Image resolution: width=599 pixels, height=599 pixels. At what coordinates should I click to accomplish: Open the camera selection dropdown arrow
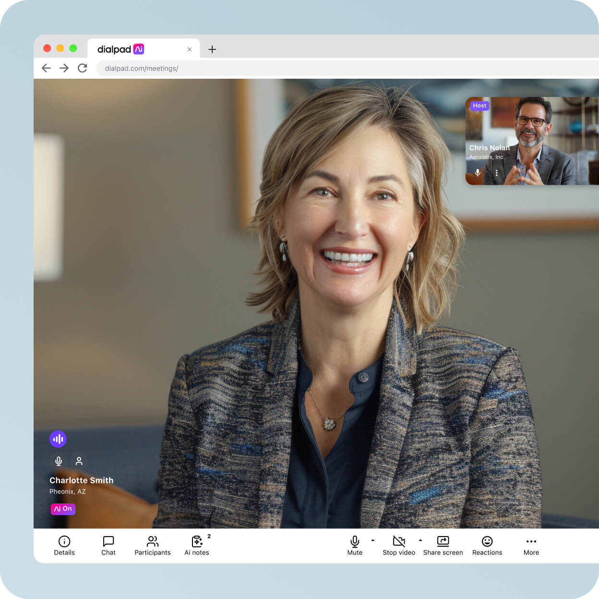[421, 541]
